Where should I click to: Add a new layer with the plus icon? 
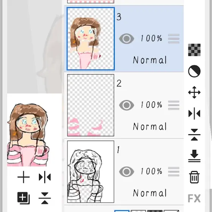point(23,177)
